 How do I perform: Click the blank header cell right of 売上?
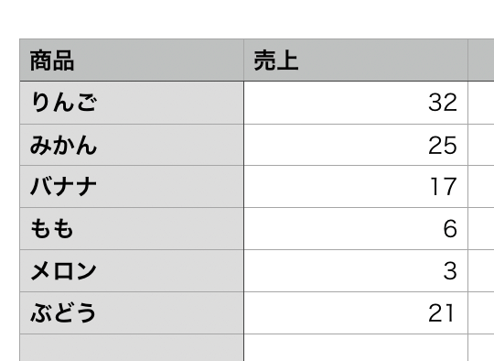tap(481, 60)
